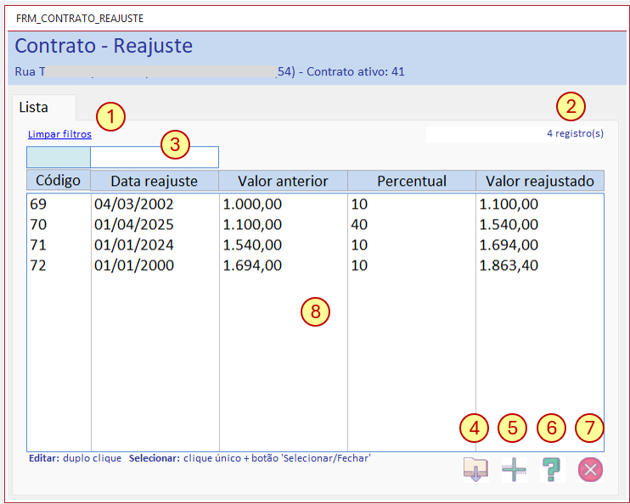Click the Data reajuste filter input field
This screenshot has width=630, height=504.
[x=155, y=157]
